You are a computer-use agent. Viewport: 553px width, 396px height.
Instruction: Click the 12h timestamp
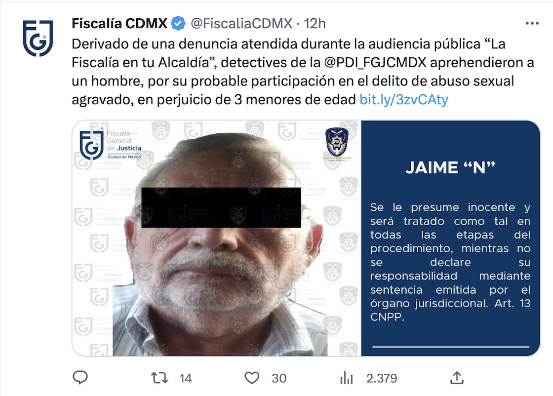[315, 24]
